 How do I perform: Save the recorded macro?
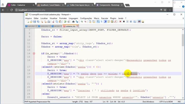[x=134, y=22]
